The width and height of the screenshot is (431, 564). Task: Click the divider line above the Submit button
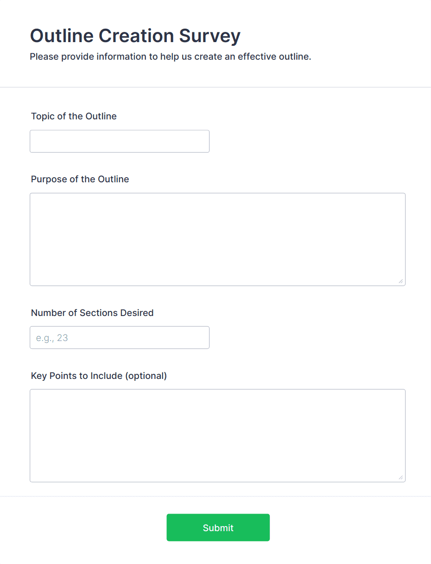[215, 496]
